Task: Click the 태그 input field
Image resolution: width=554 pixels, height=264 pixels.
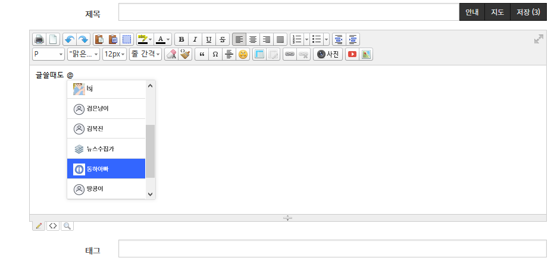Action: click(x=332, y=249)
